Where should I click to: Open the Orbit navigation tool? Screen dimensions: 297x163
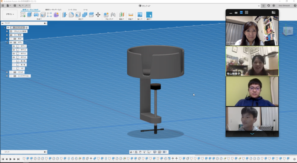coord(131,152)
